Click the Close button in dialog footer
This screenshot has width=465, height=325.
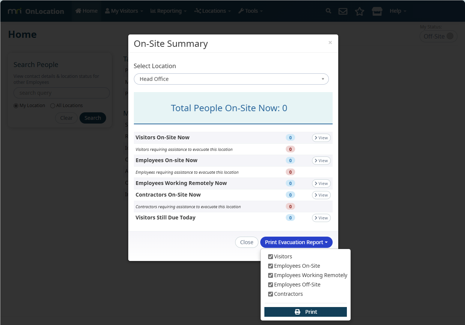pos(246,242)
